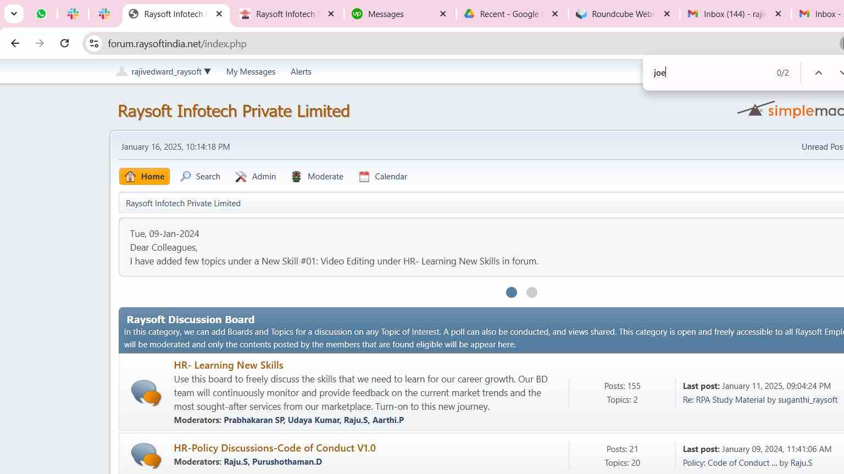The image size is (844, 474).
Task: Open Re: RPA Study Material last post
Action: [724, 400]
